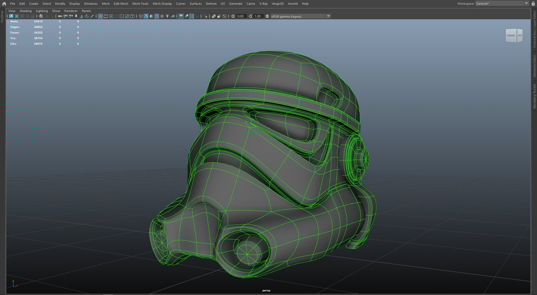The width and height of the screenshot is (537, 295).
Task: Click the motion blur icon
Action: (186, 16)
